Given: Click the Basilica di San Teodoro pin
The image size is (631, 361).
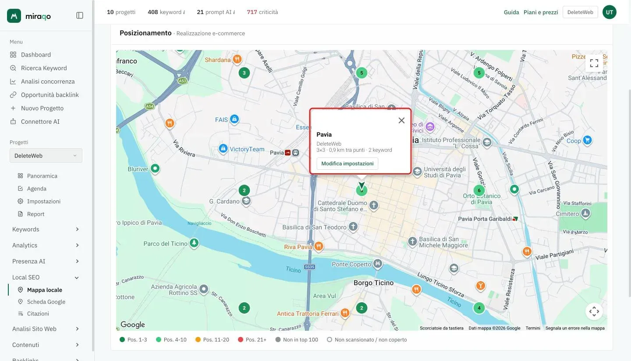Looking at the screenshot, I should click(353, 227).
